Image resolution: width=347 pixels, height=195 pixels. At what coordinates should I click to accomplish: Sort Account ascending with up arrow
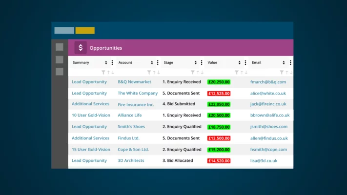point(154,72)
